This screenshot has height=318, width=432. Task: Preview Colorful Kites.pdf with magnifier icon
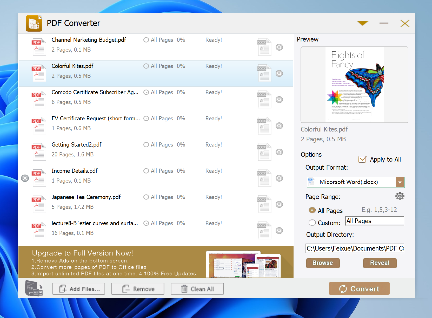pos(279,73)
